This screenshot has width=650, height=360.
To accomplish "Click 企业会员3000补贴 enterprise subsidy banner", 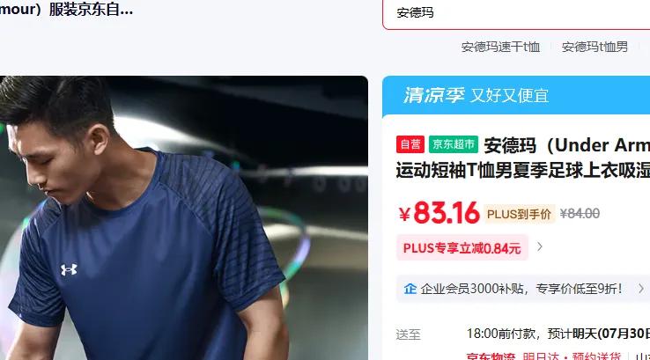I will [523, 289].
